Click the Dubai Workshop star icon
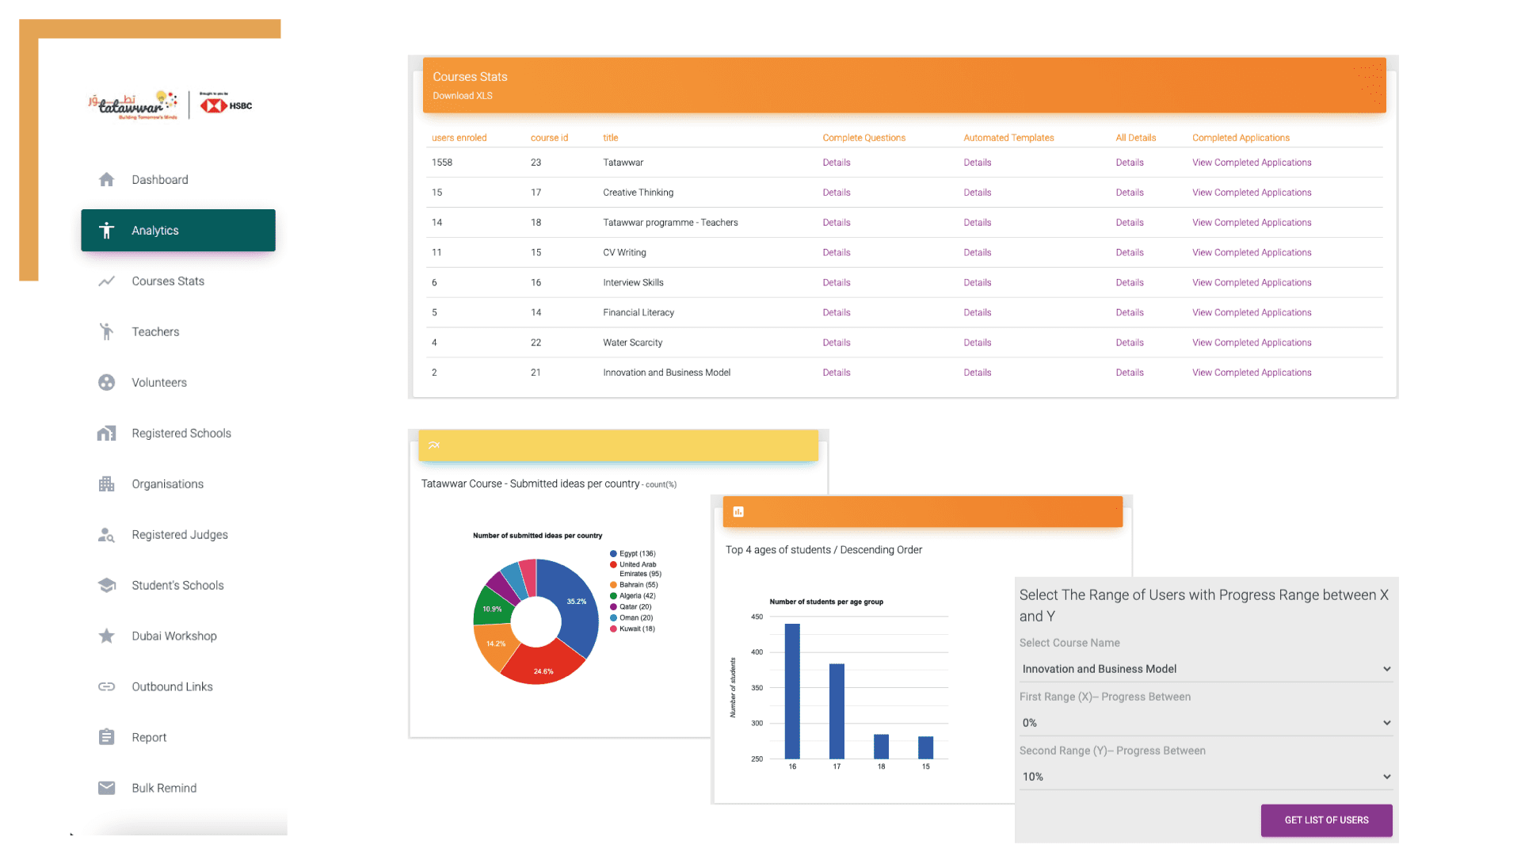Image resolution: width=1521 pixels, height=856 pixels. pos(106,636)
